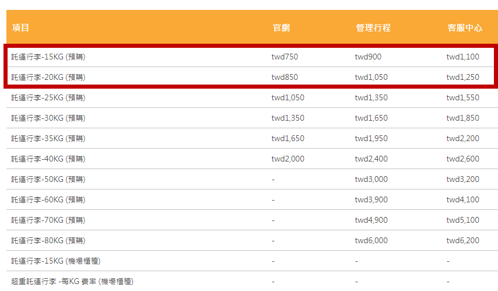Click twd1,050 in the 20KG row
The height and width of the screenshot is (291, 498).
point(371,77)
